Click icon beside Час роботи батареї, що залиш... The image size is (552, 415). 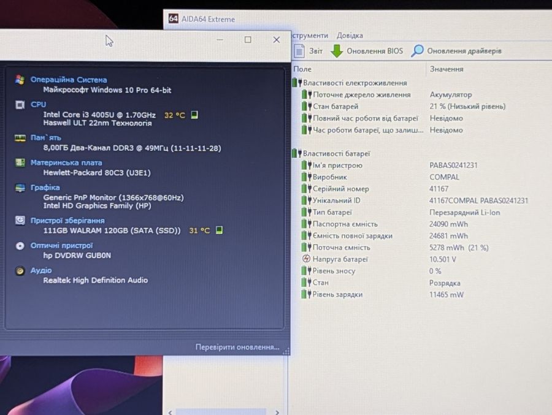pyautogui.click(x=307, y=130)
